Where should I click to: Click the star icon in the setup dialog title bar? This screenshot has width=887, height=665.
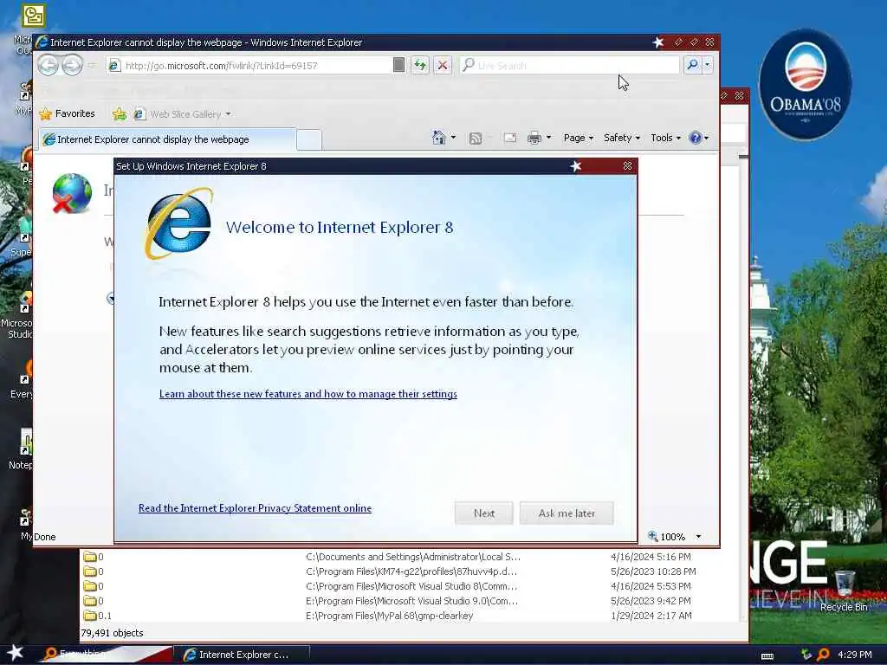[x=576, y=165]
